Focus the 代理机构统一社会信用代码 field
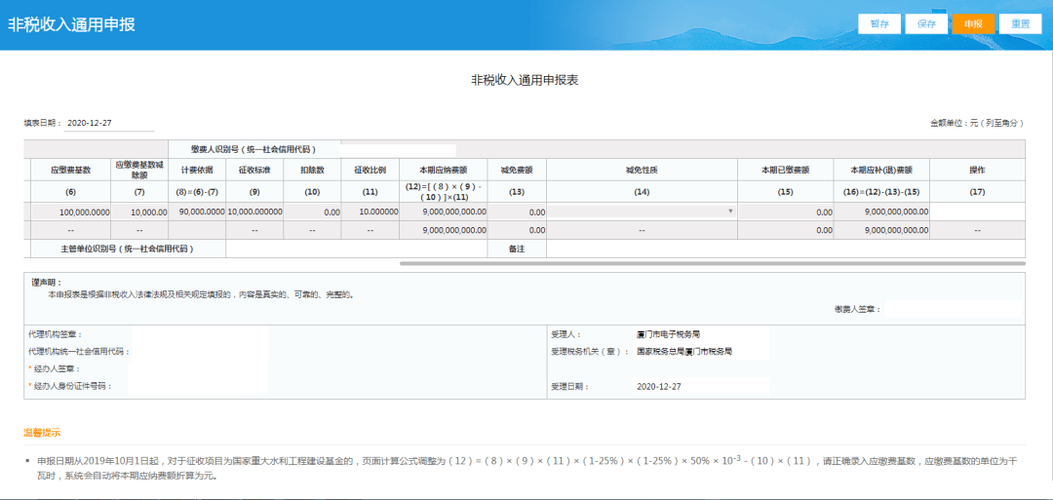Image resolution: width=1053 pixels, height=500 pixels. point(199,352)
